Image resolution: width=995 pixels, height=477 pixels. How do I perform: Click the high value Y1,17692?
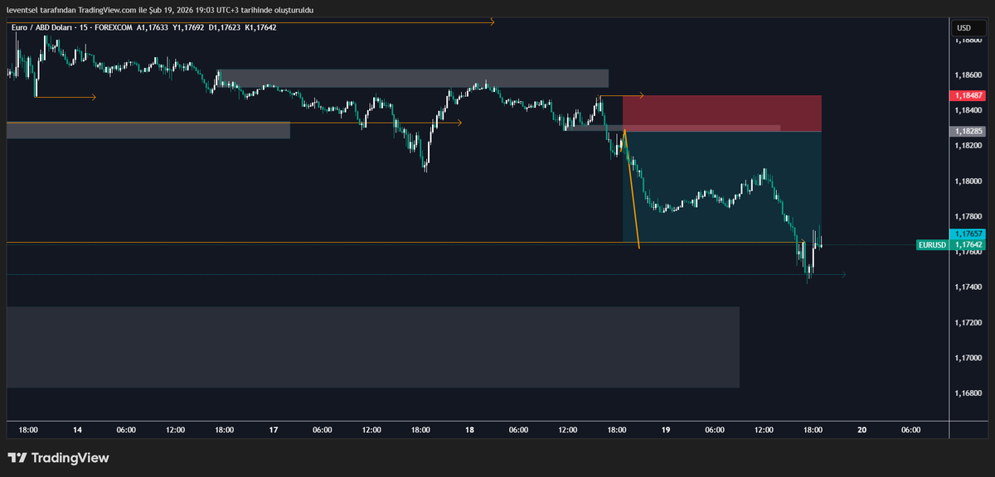(x=188, y=27)
